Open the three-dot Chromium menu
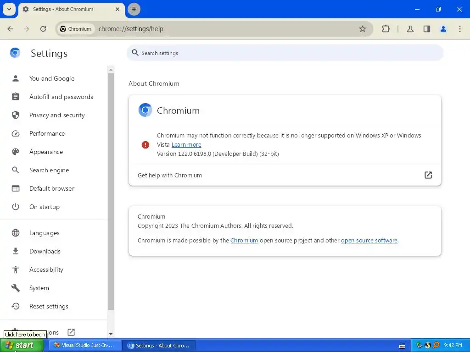 460,29
